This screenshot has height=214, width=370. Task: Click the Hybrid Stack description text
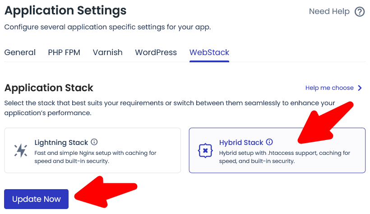pos(284,157)
